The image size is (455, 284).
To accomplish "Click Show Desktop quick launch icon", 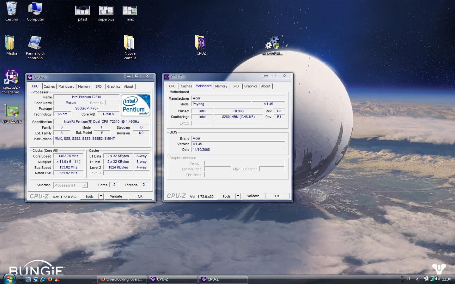I will pyautogui.click(x=28, y=279).
